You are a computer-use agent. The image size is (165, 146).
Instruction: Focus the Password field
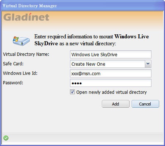point(111,83)
